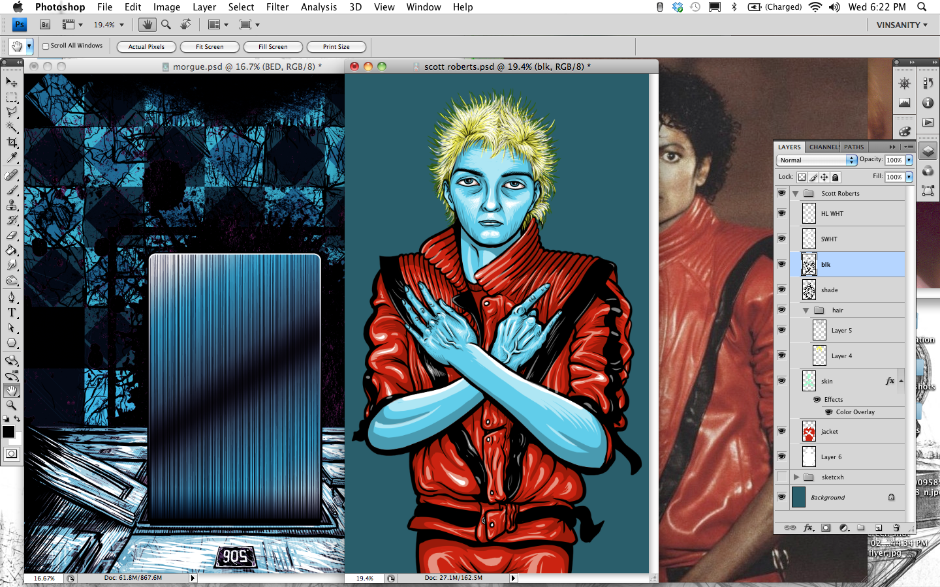Hide the jacket layer
This screenshot has width=940, height=587.
781,431
